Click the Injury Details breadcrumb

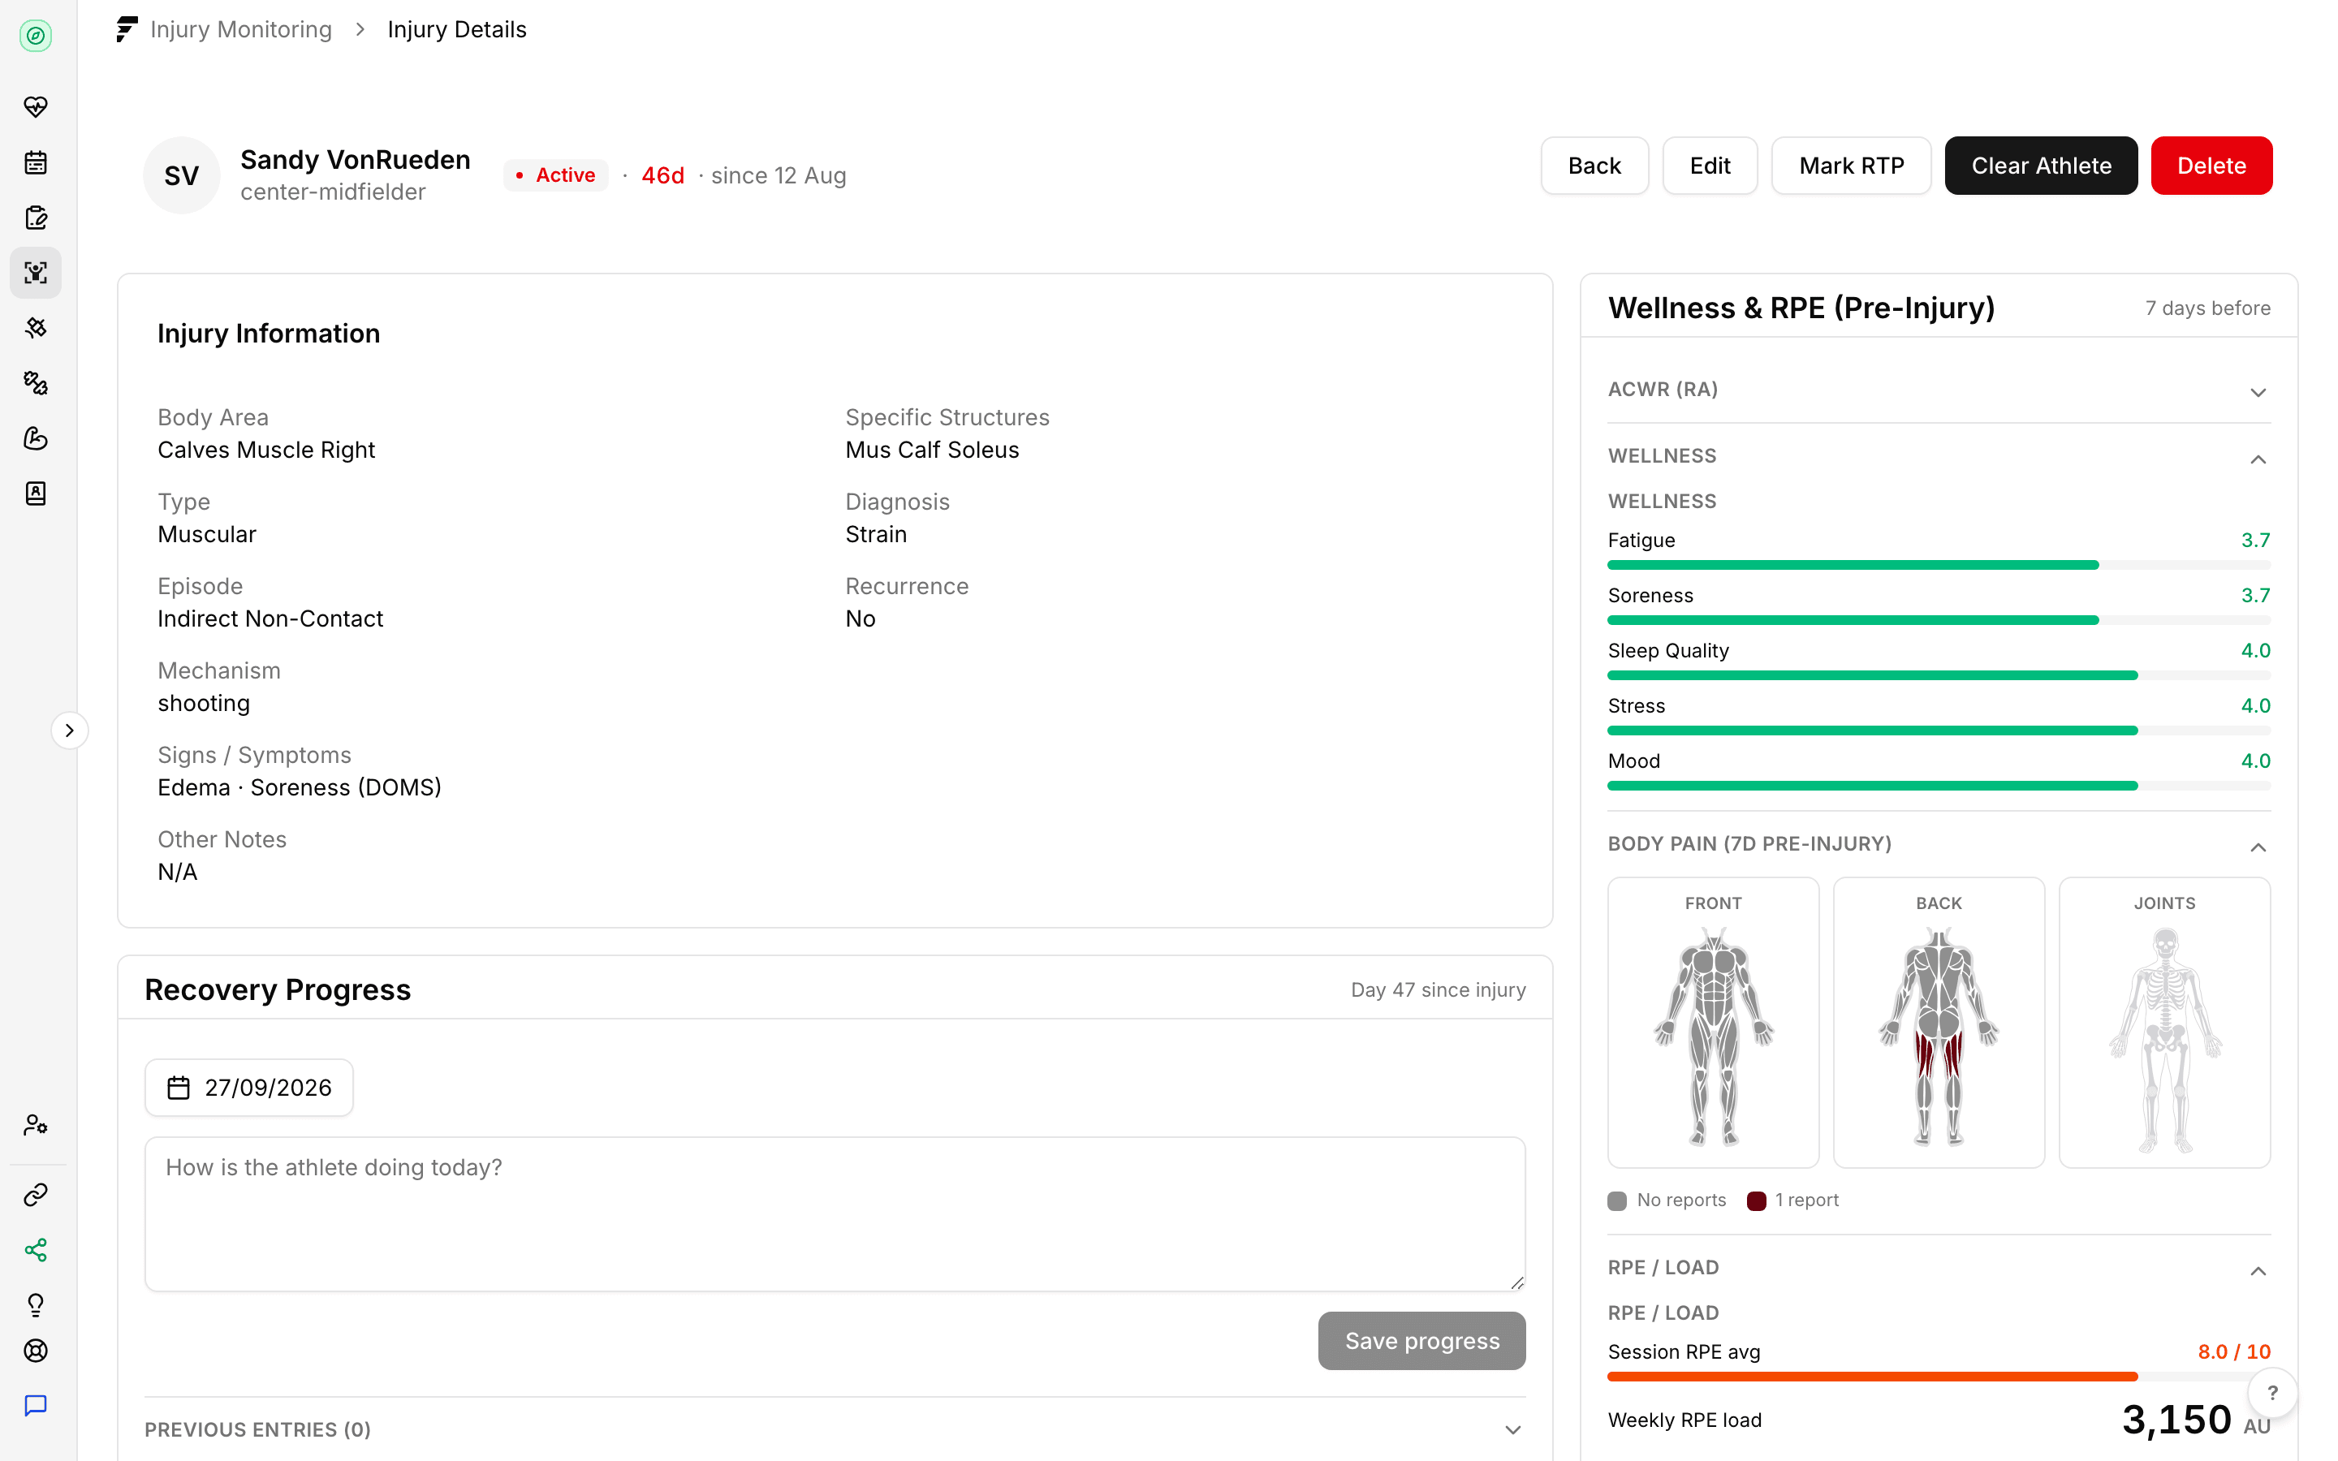(x=457, y=30)
